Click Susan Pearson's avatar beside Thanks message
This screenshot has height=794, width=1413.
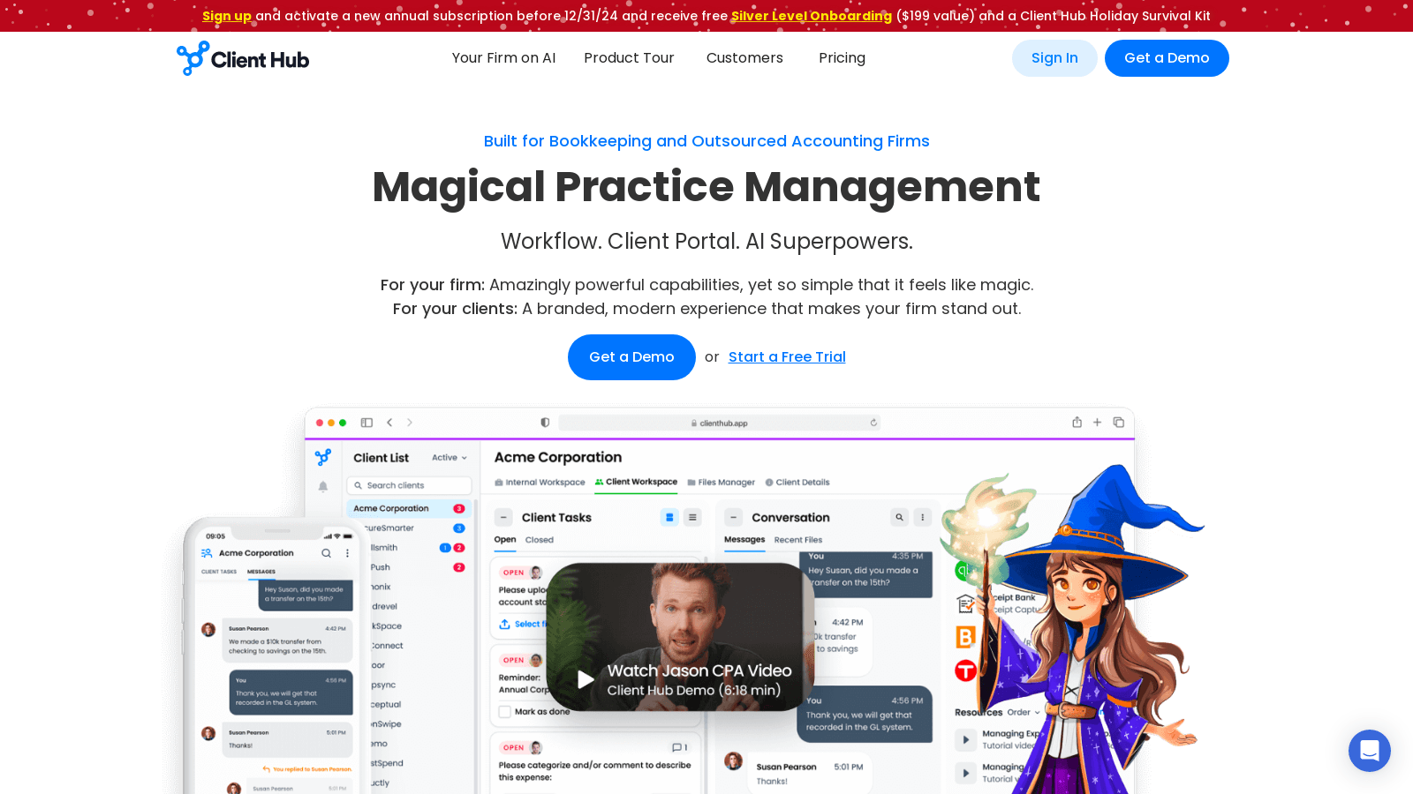733,761
